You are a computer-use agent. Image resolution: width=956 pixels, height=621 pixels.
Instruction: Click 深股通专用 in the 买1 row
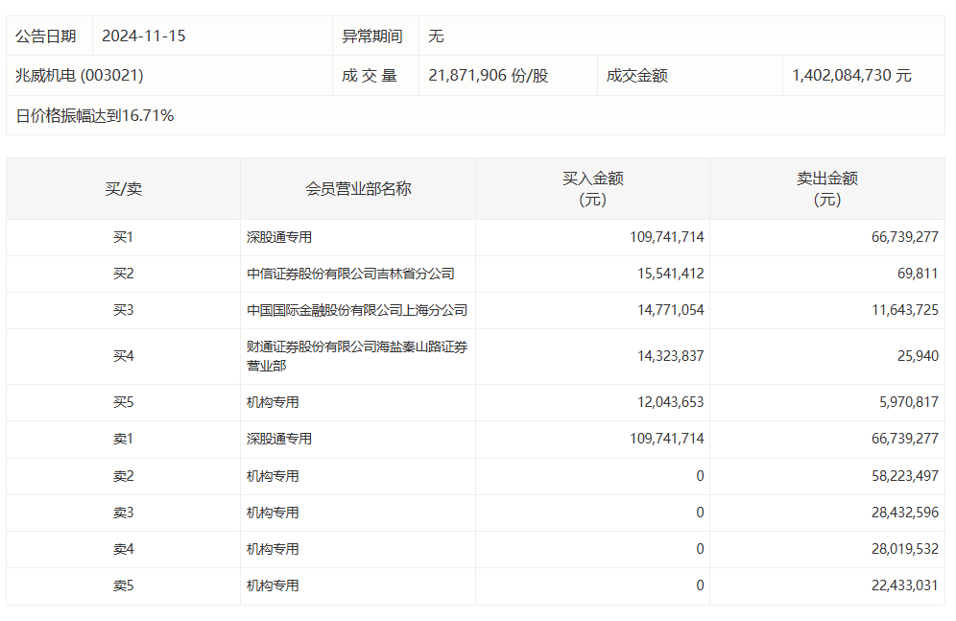(279, 237)
